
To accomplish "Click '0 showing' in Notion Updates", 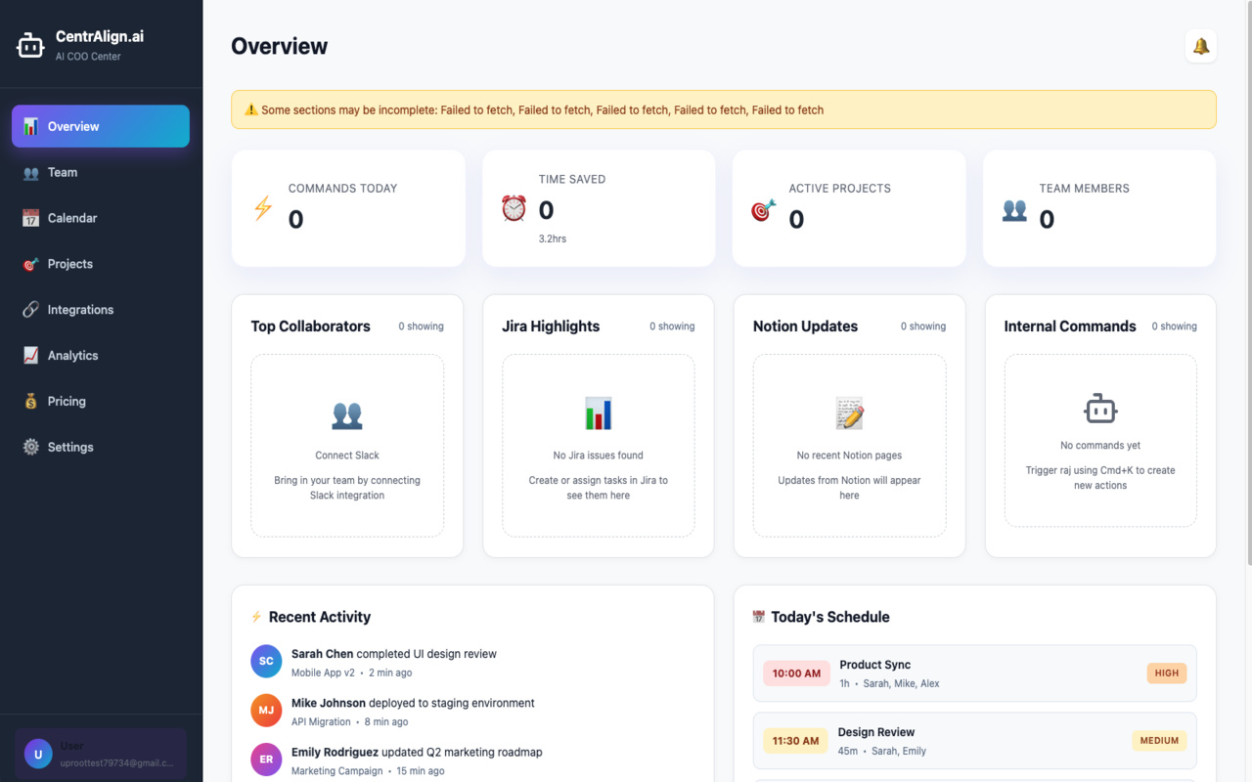I will [x=923, y=326].
